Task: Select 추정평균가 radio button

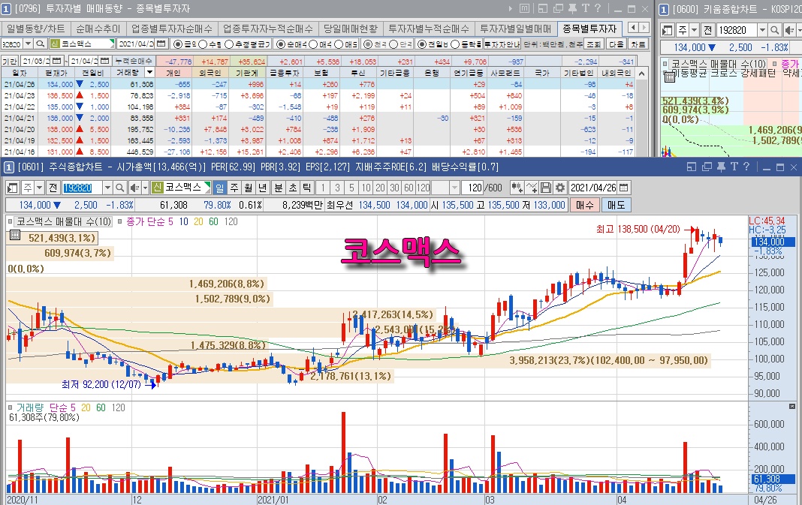Action: tap(228, 44)
